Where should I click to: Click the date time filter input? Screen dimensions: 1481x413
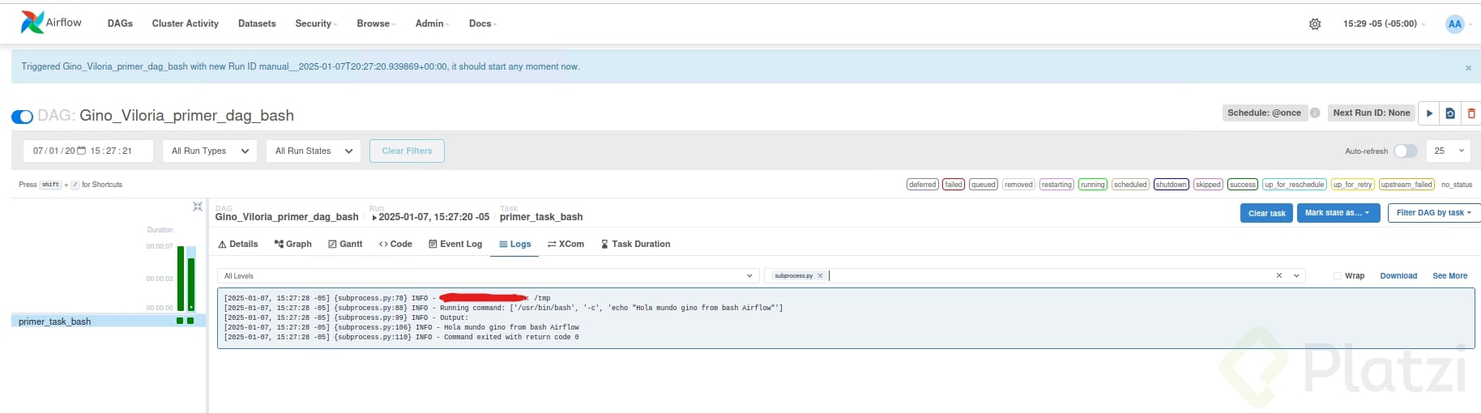coord(88,151)
